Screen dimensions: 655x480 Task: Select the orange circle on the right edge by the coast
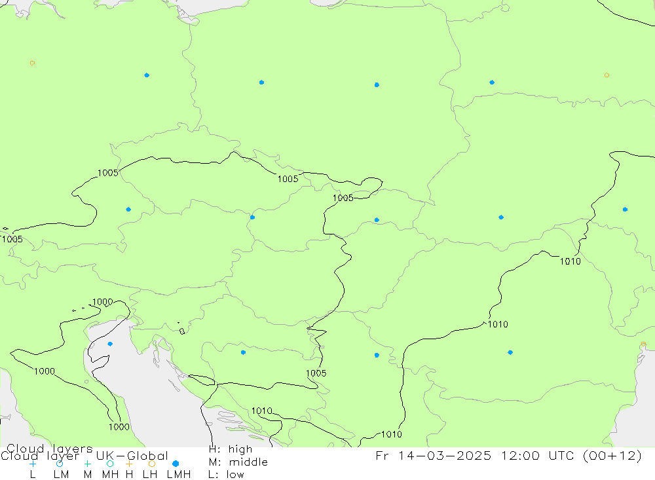coord(643,344)
